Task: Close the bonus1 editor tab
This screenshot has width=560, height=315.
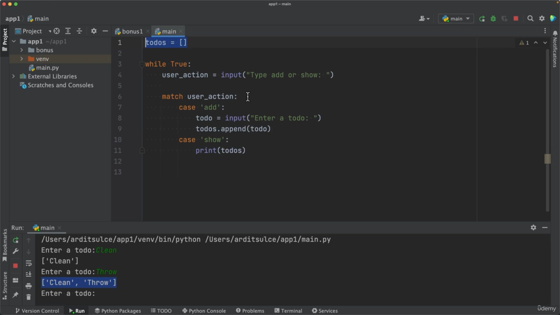Action: point(148,31)
